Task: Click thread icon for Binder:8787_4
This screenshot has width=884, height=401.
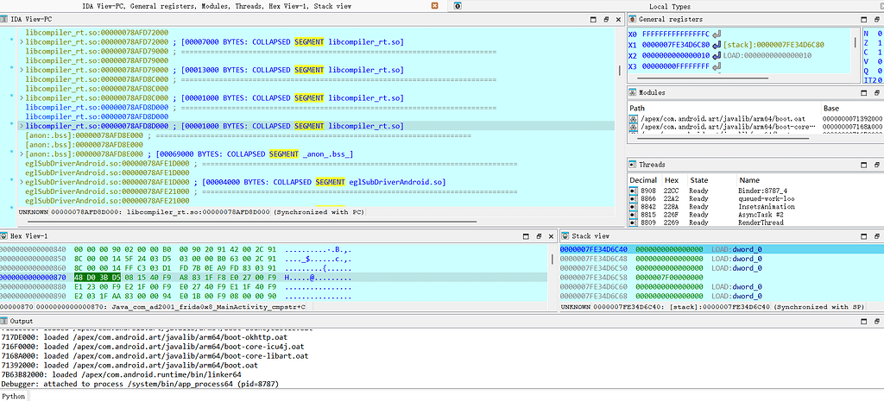Action: (633, 191)
